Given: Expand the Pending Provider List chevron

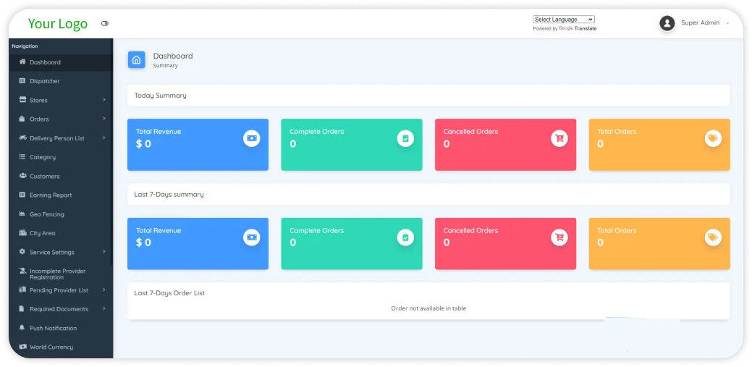Looking at the screenshot, I should [x=104, y=290].
